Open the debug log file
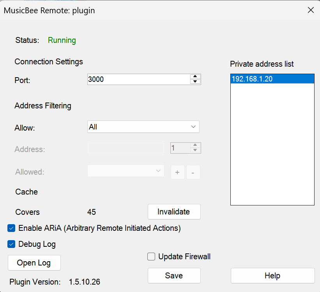This screenshot has width=320, height=292. tap(34, 263)
